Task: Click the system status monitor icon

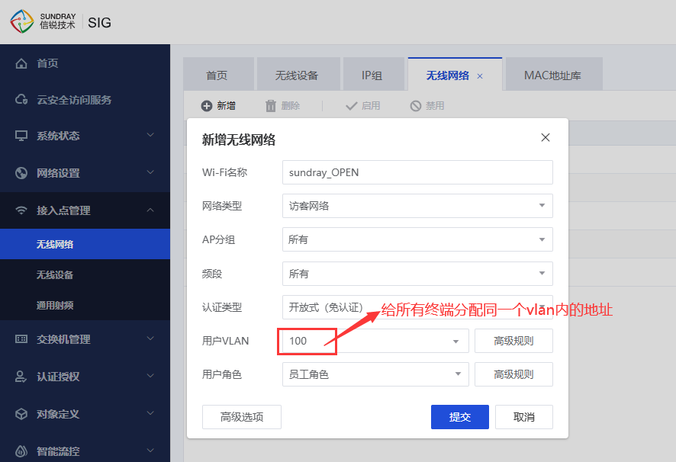Action: pyautogui.click(x=21, y=136)
